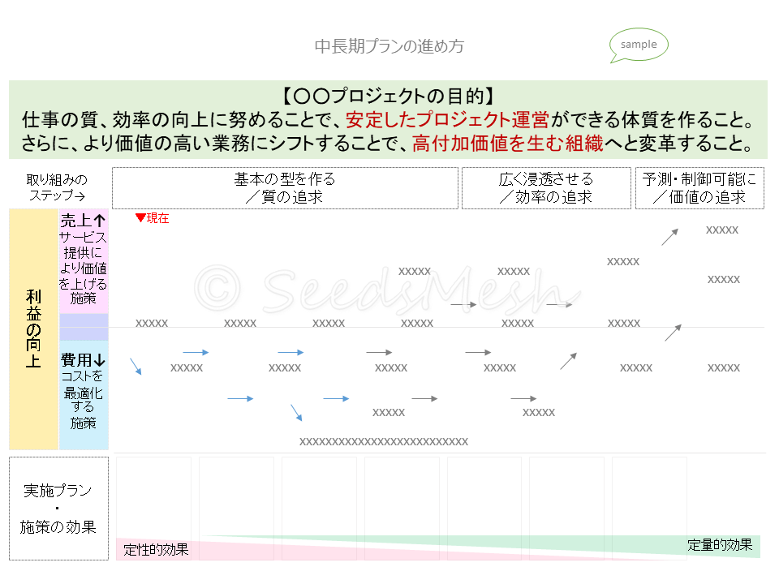Select the 広く浸透させる step box

pyautogui.click(x=545, y=188)
